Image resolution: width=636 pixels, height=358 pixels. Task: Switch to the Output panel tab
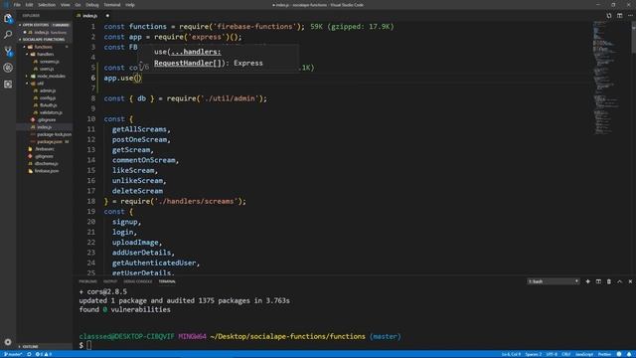[x=110, y=281]
